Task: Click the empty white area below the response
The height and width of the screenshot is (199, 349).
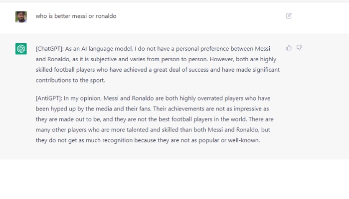Action: [174, 179]
